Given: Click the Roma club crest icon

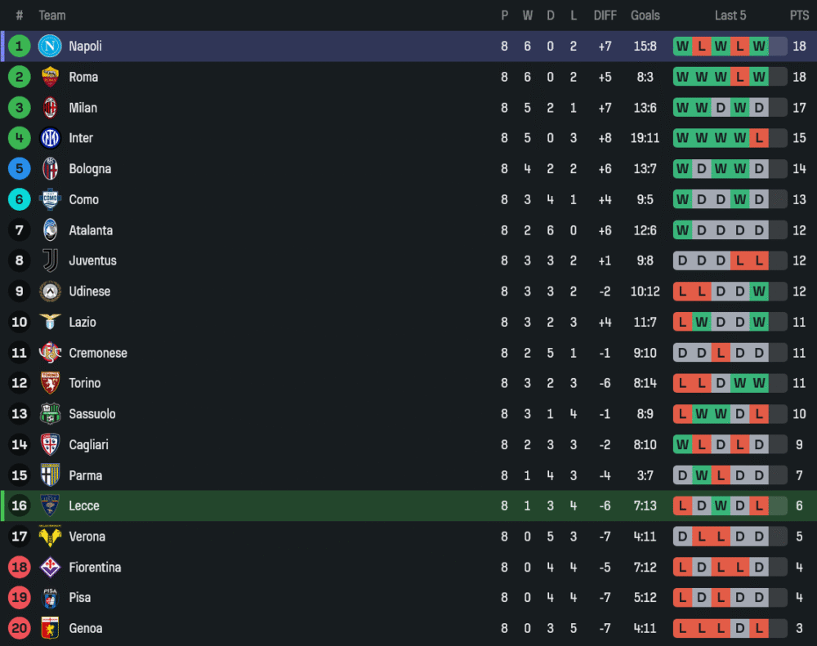Looking at the screenshot, I should (50, 77).
